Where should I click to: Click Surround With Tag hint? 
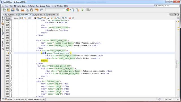[x=21, y=99]
